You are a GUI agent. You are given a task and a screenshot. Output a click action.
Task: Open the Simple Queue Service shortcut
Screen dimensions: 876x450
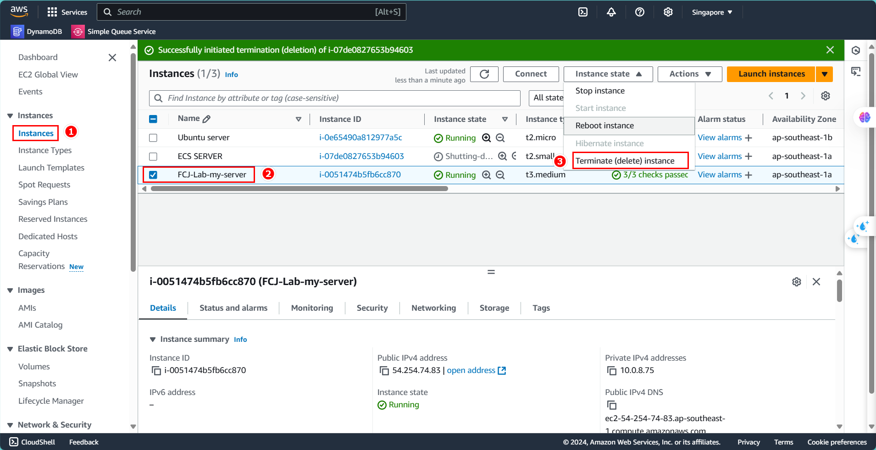(114, 32)
